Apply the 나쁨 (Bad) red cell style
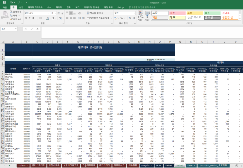 point(177,13)
